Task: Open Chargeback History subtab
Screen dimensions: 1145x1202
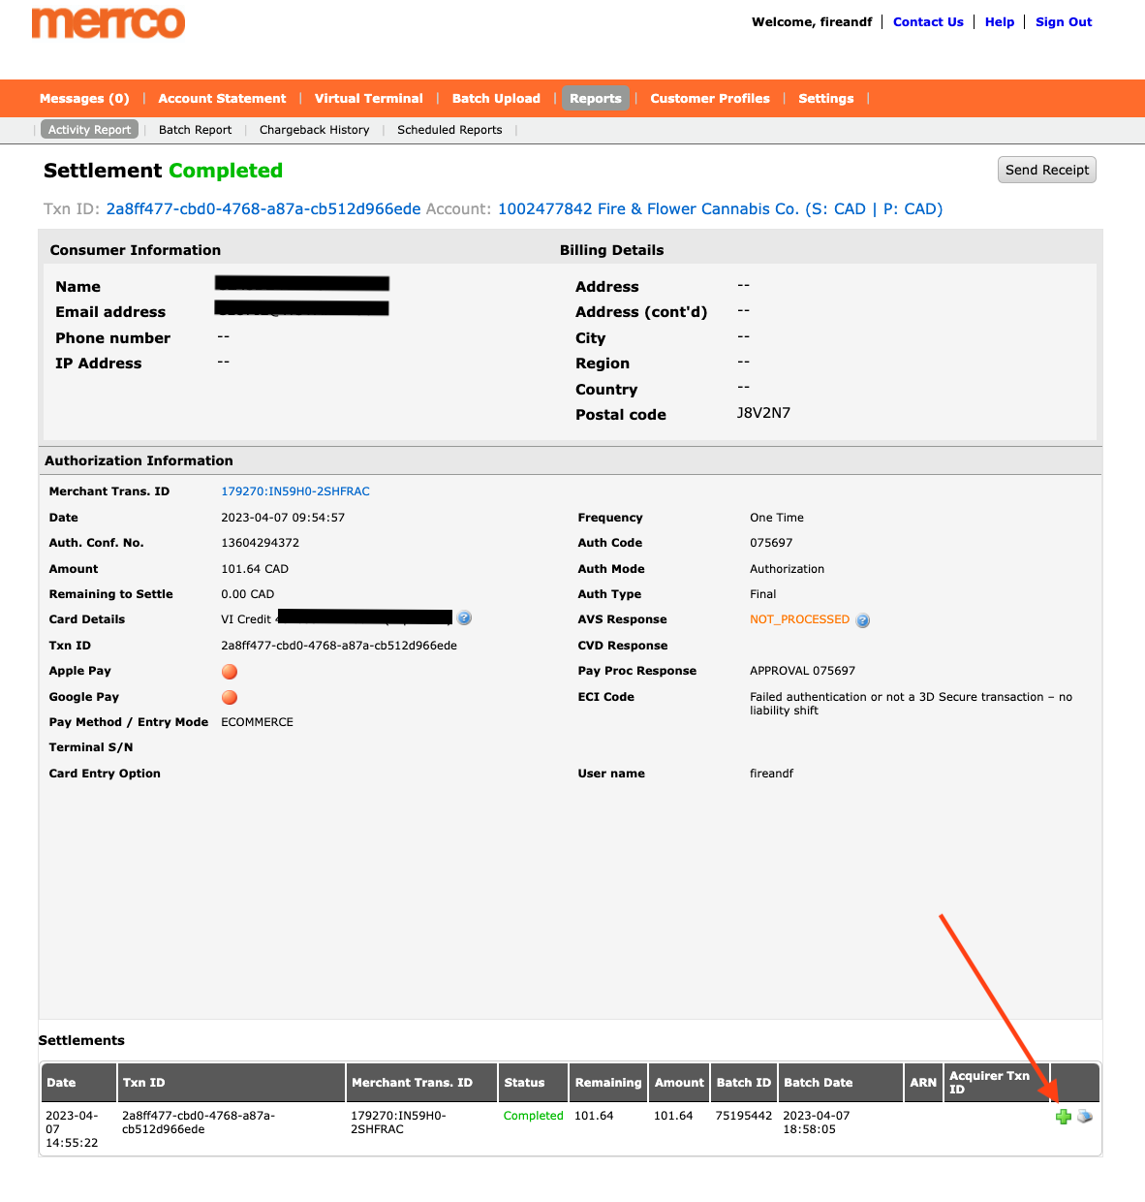Action: click(314, 130)
